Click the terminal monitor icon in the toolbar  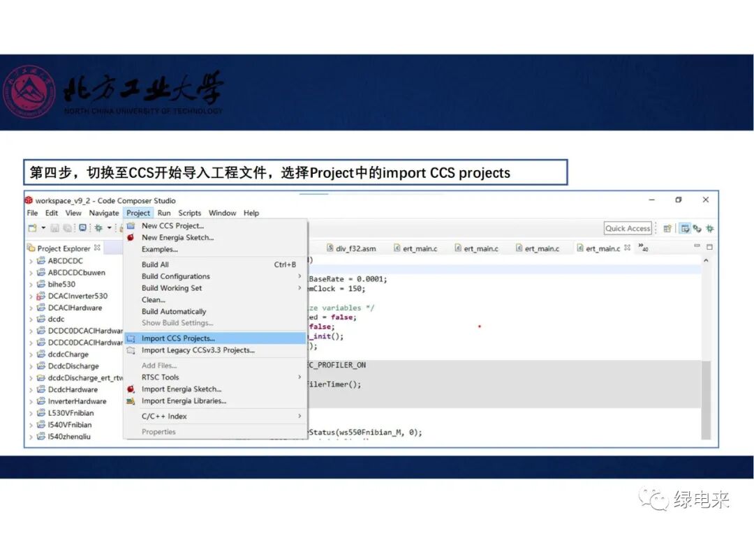click(82, 228)
